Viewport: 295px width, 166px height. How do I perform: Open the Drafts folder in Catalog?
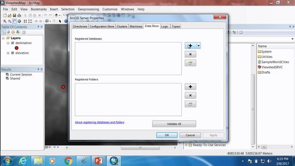coord(264,72)
